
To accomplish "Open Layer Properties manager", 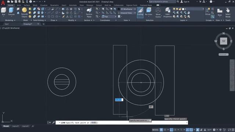I will tap(167, 12).
